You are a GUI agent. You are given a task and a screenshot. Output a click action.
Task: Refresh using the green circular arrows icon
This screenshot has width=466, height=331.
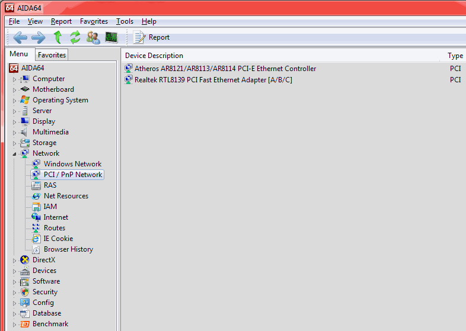(x=75, y=37)
